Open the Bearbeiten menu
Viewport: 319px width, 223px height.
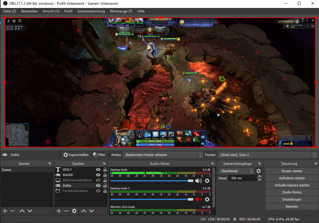(x=29, y=11)
